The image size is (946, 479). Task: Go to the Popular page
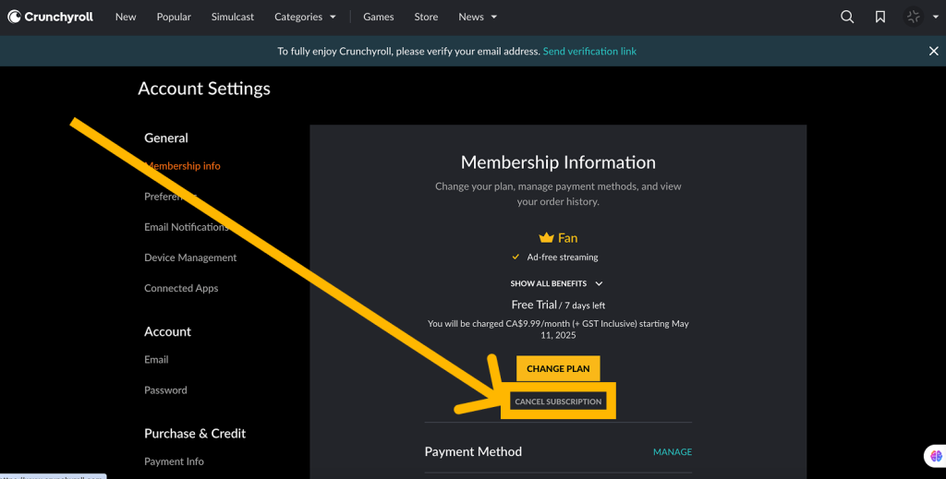tap(174, 17)
